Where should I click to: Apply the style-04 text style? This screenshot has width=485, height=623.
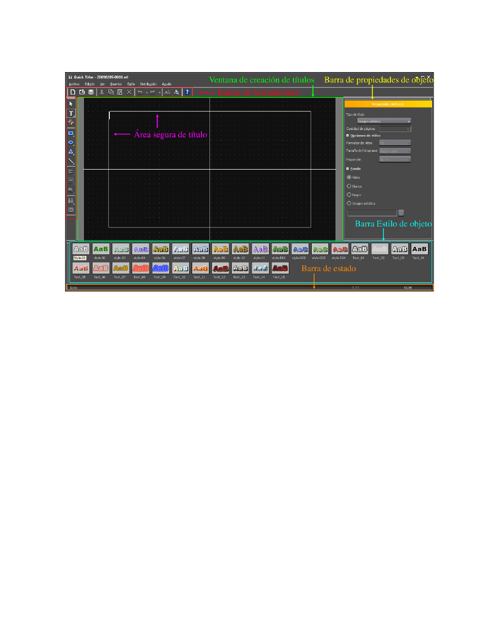141,249
